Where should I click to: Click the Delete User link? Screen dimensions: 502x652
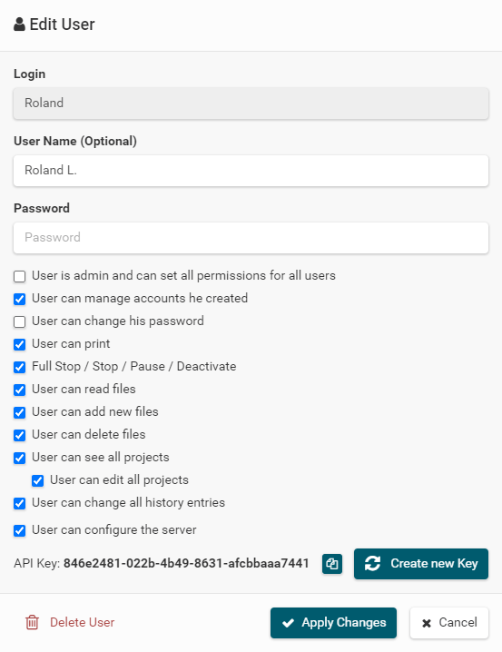tap(82, 622)
